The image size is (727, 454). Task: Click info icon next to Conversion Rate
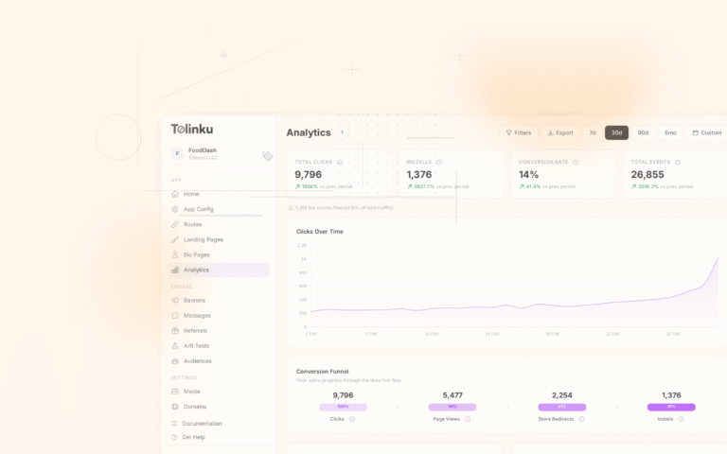tap(576, 162)
